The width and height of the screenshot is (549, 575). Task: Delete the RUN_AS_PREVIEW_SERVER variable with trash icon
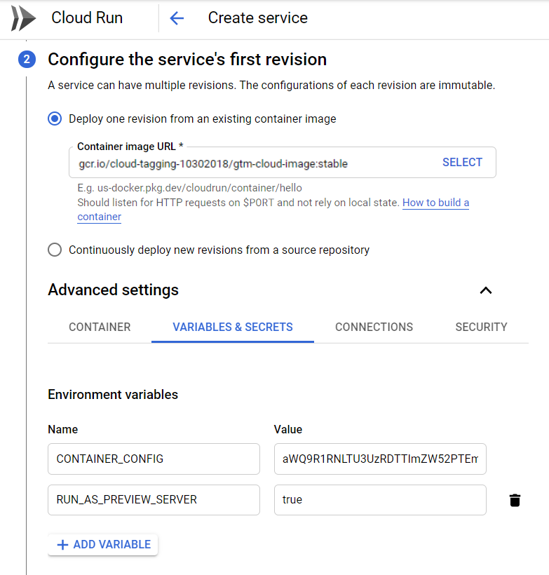515,500
